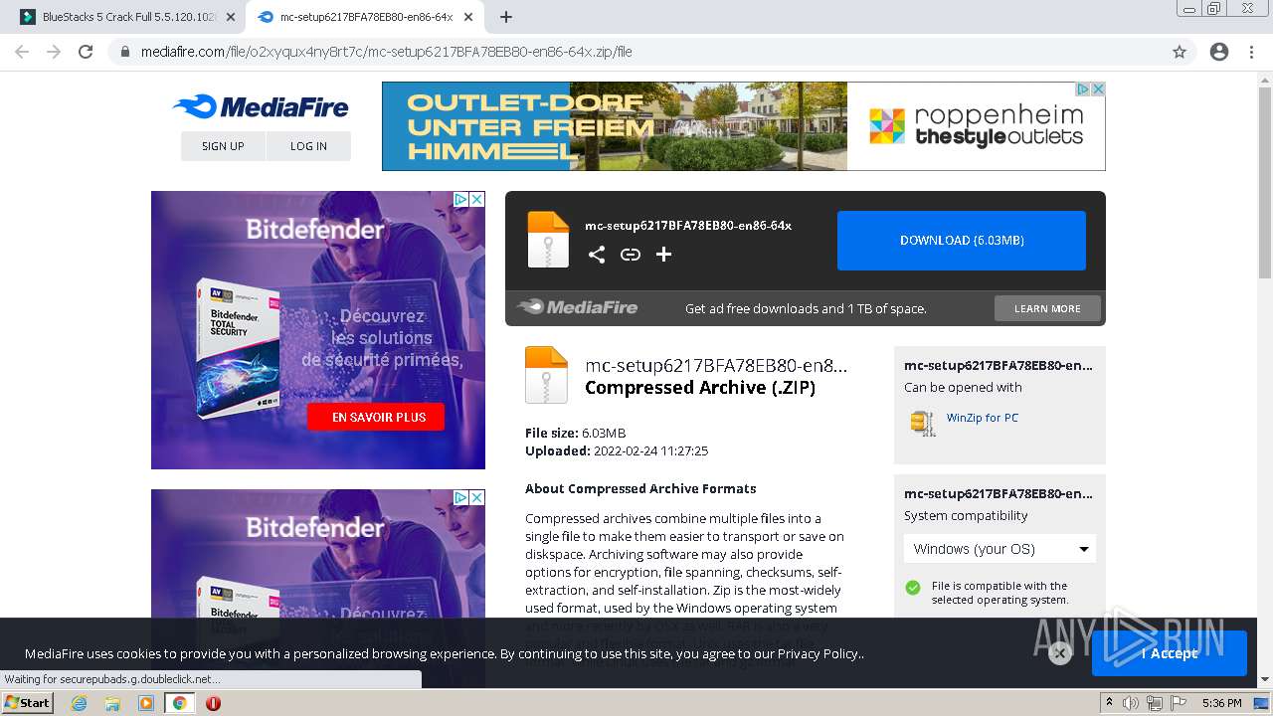Open media player from the taskbar
Screen dimensions: 1273x716
pyautogui.click(x=146, y=703)
